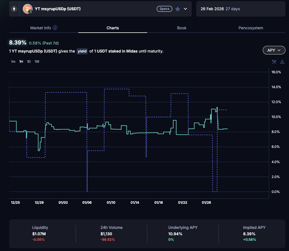This screenshot has height=251, width=289.
Task: Select the 1m timeframe
Action: [x=13, y=62]
